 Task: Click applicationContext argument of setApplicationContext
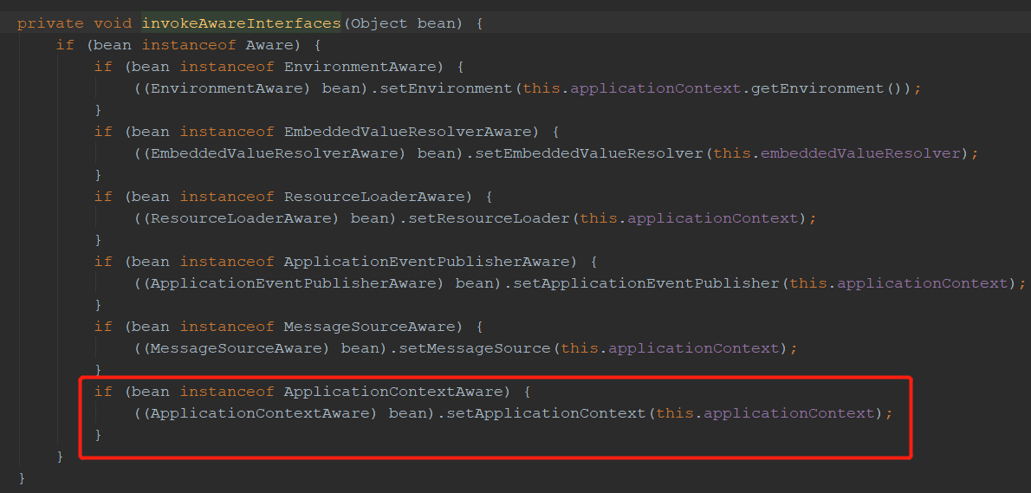click(x=789, y=413)
